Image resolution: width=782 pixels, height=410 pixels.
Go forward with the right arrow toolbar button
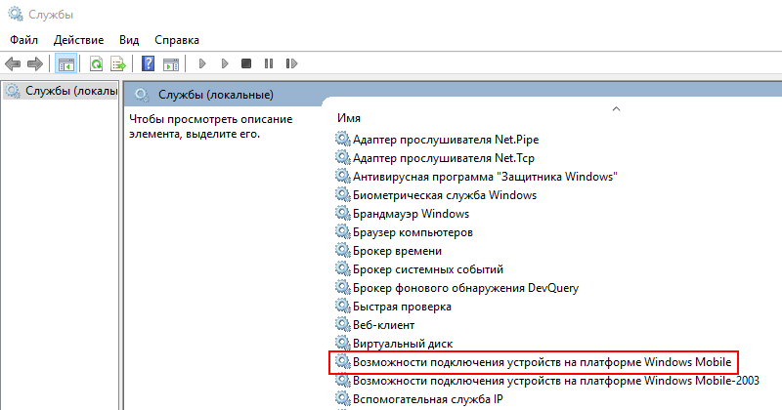click(x=35, y=63)
